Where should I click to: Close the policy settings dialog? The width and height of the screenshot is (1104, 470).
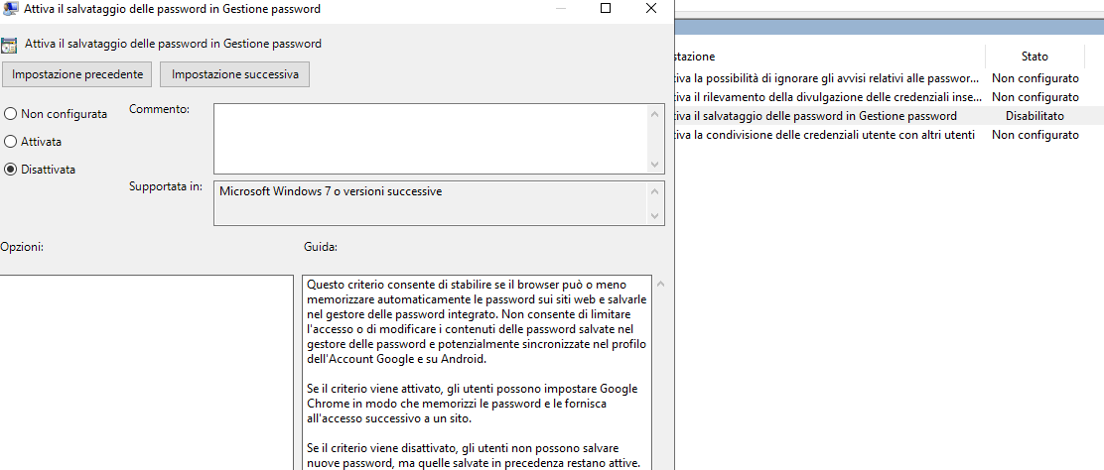click(650, 9)
